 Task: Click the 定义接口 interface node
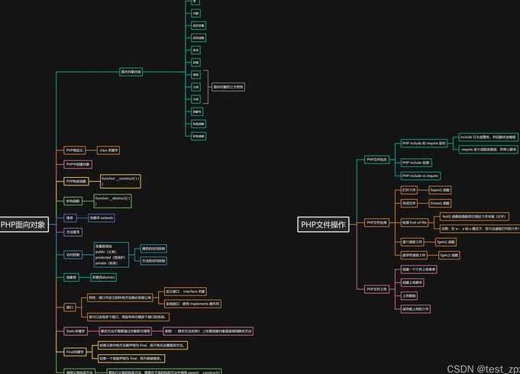tap(186, 292)
